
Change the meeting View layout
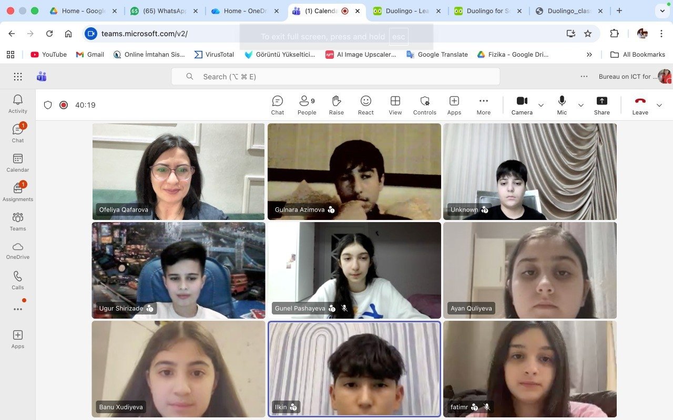coord(395,105)
